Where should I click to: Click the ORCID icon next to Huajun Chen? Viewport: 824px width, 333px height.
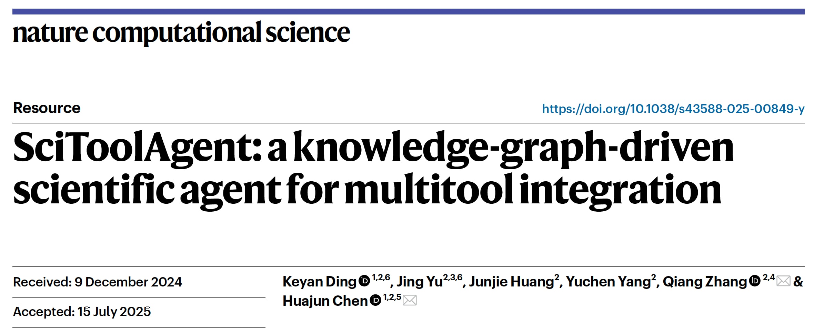click(375, 300)
